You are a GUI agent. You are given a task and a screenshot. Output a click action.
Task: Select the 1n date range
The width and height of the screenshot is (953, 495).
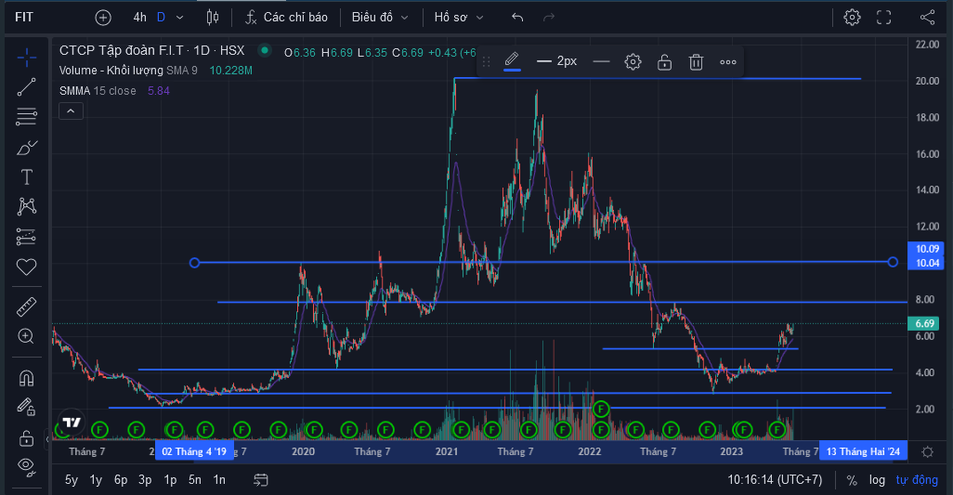click(x=219, y=480)
